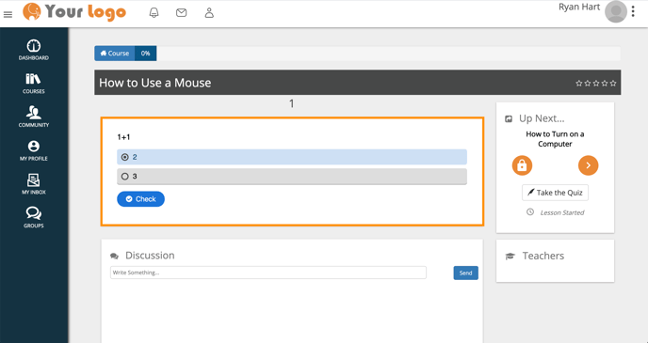Screen dimensions: 648x343
Task: Click the Up Next panel icon
Action: [x=509, y=119]
